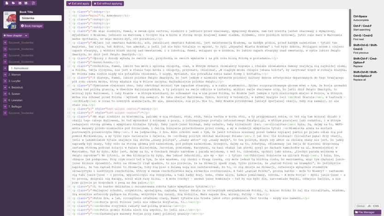Click the handle icon beside 4. Belzebub
Screen dimensions: 384x216
pyautogui.click(x=5, y=87)
